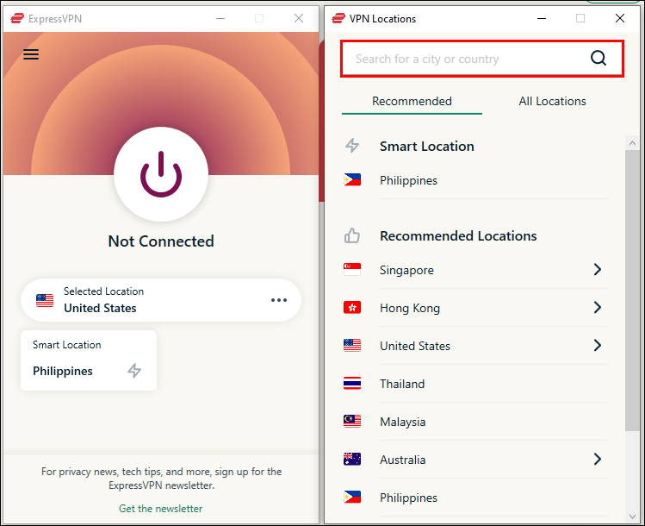The image size is (645, 526).
Task: Expand the Australia locations chevron
Action: click(598, 459)
